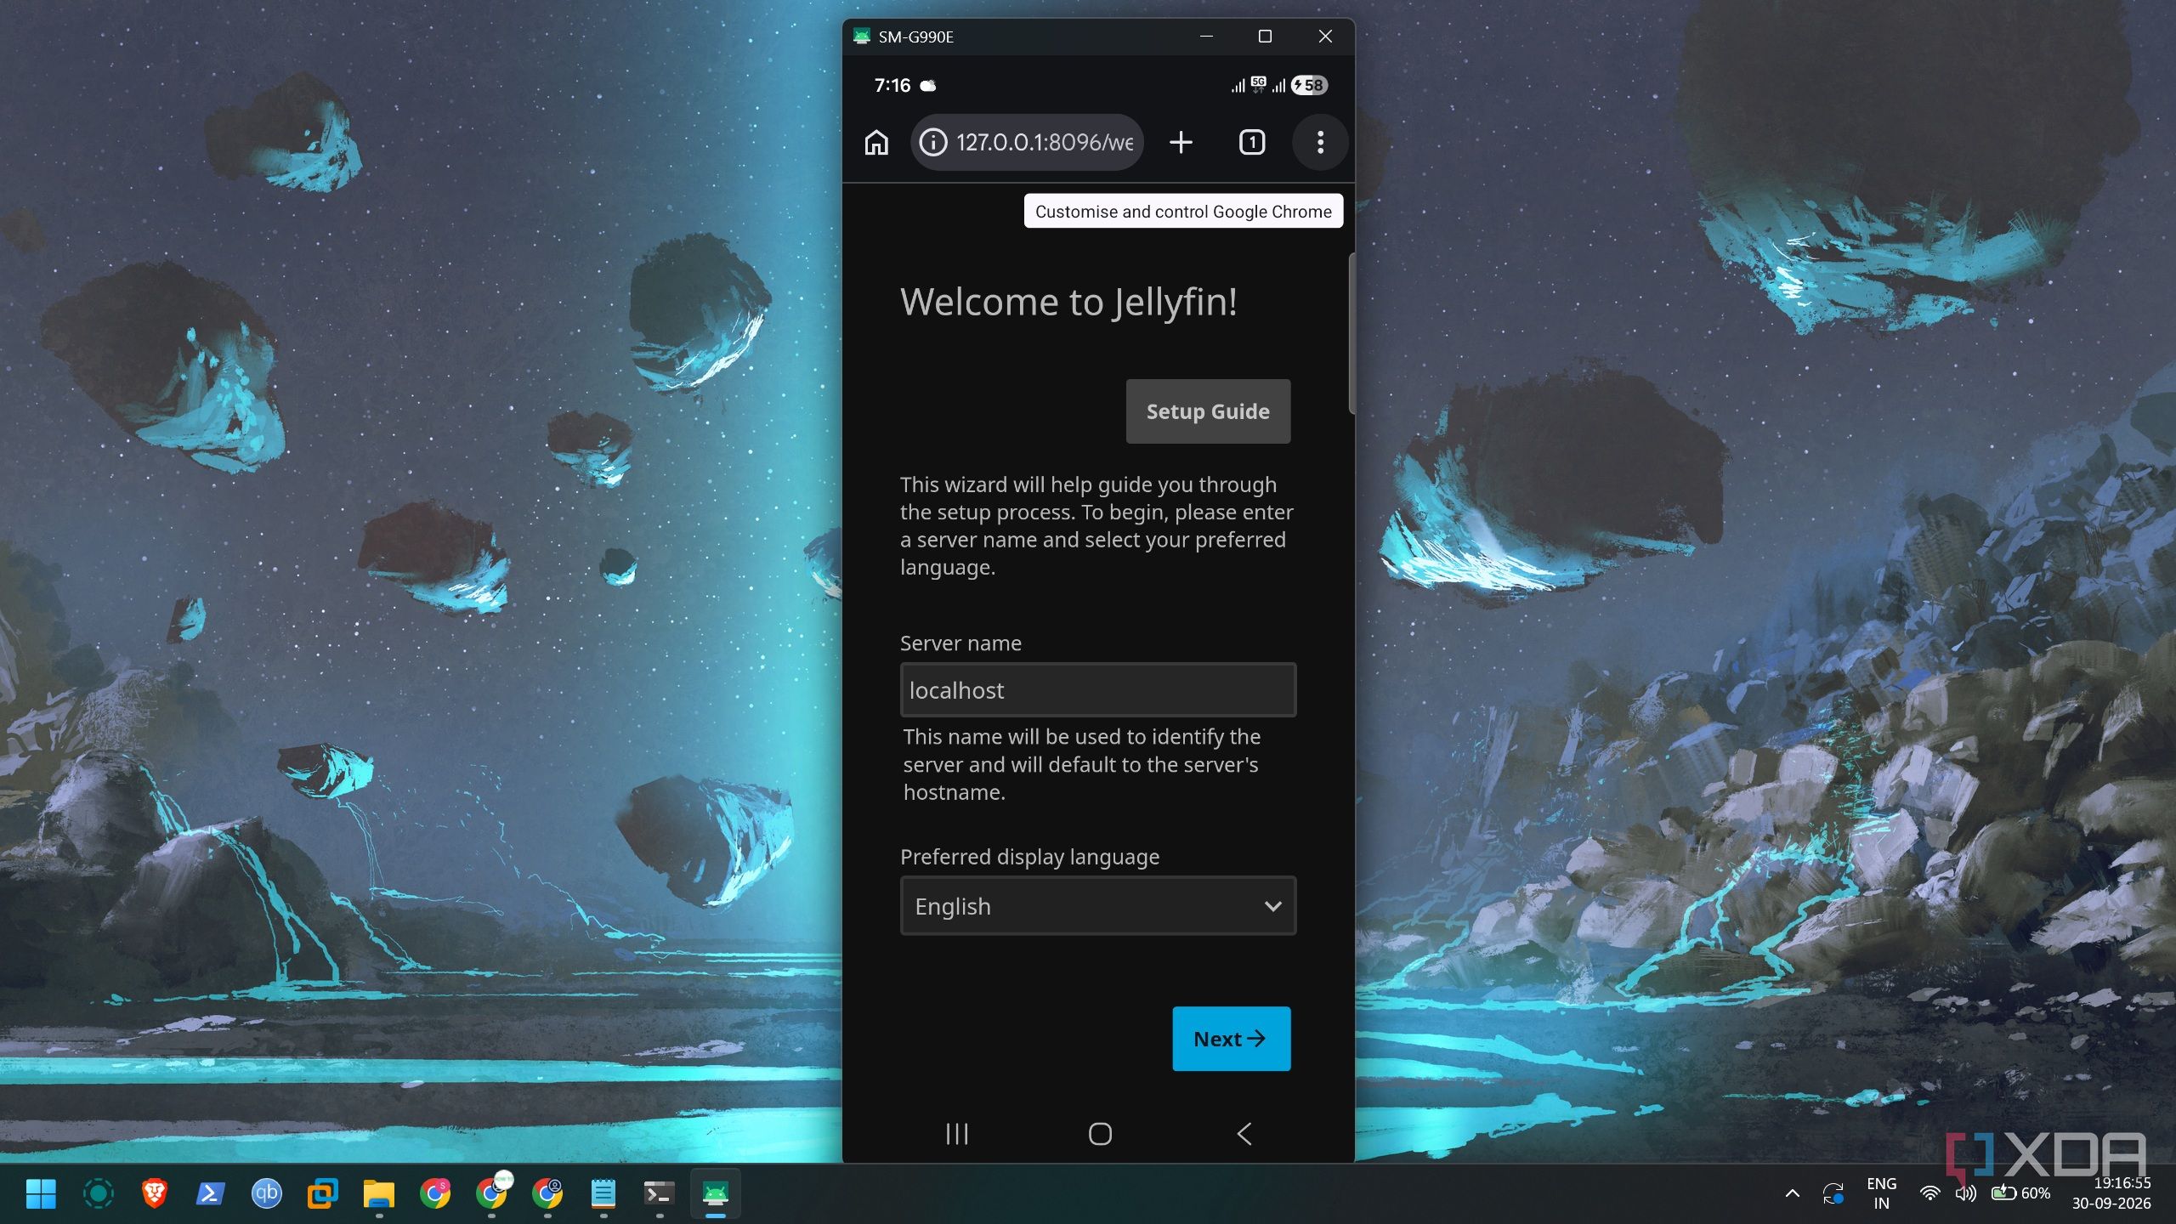This screenshot has height=1224, width=2176.
Task: Open Chrome three-dot menu
Action: click(x=1320, y=142)
